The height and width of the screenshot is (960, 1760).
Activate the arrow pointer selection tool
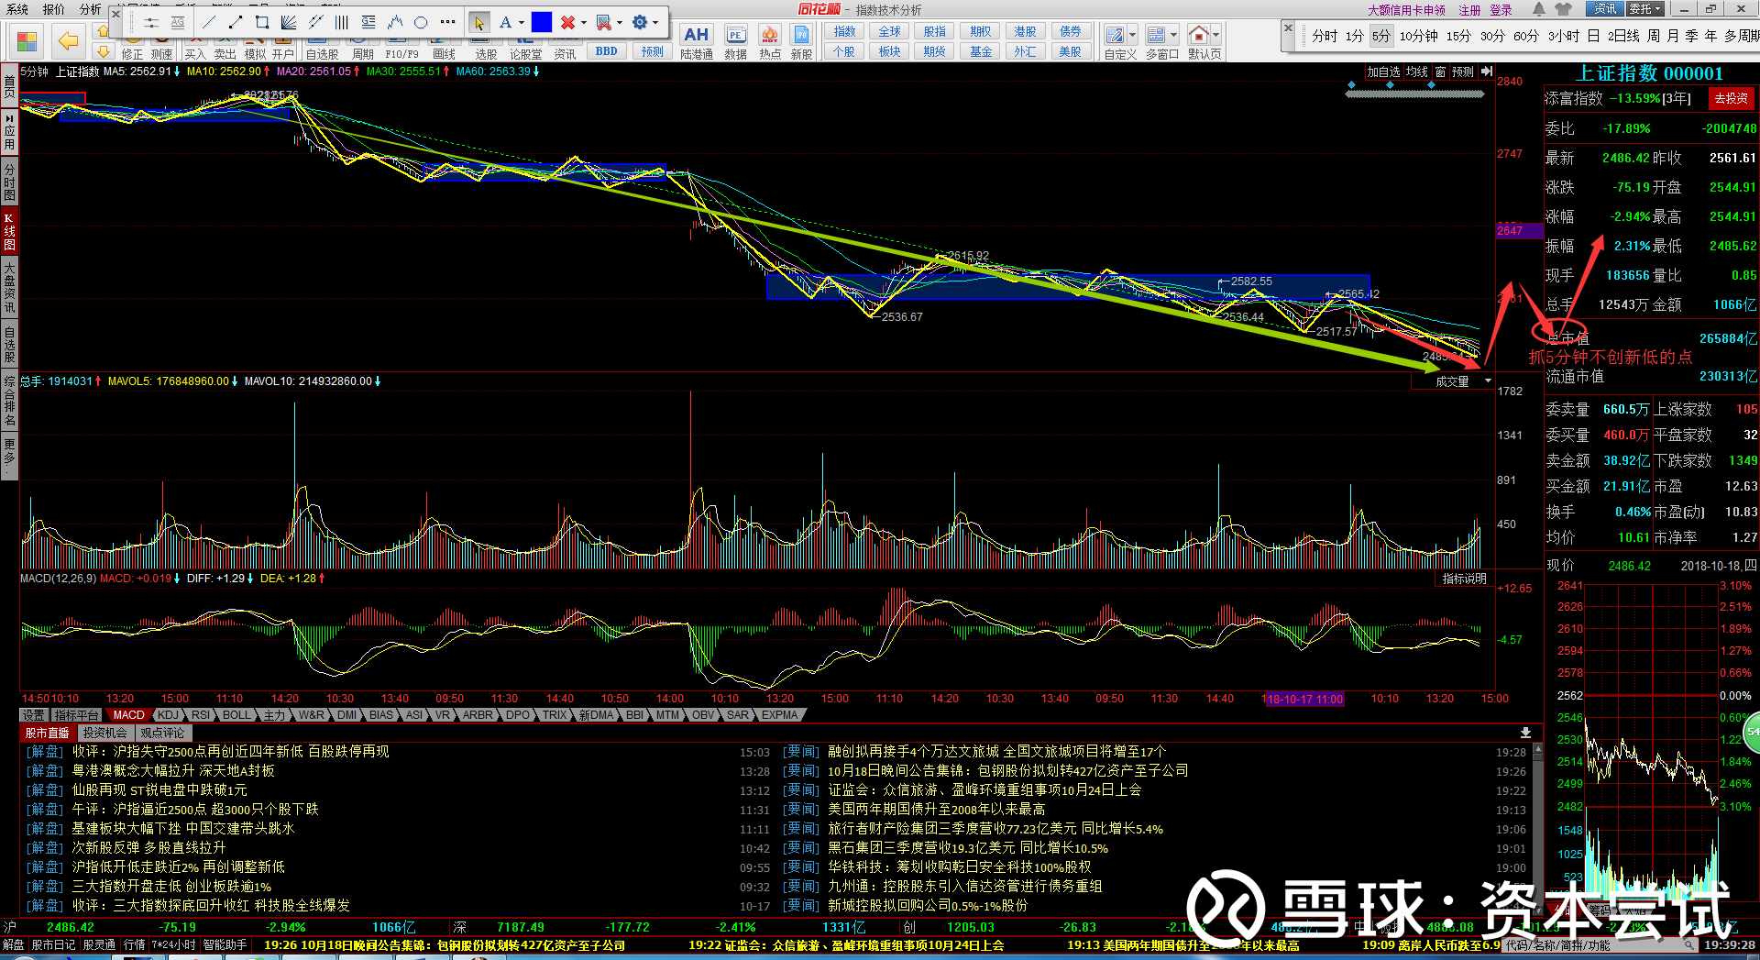(x=478, y=22)
